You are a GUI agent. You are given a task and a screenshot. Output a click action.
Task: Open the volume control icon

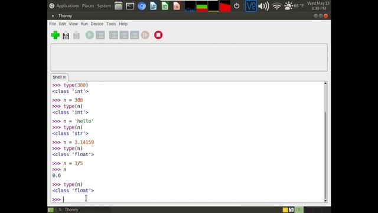(263, 6)
